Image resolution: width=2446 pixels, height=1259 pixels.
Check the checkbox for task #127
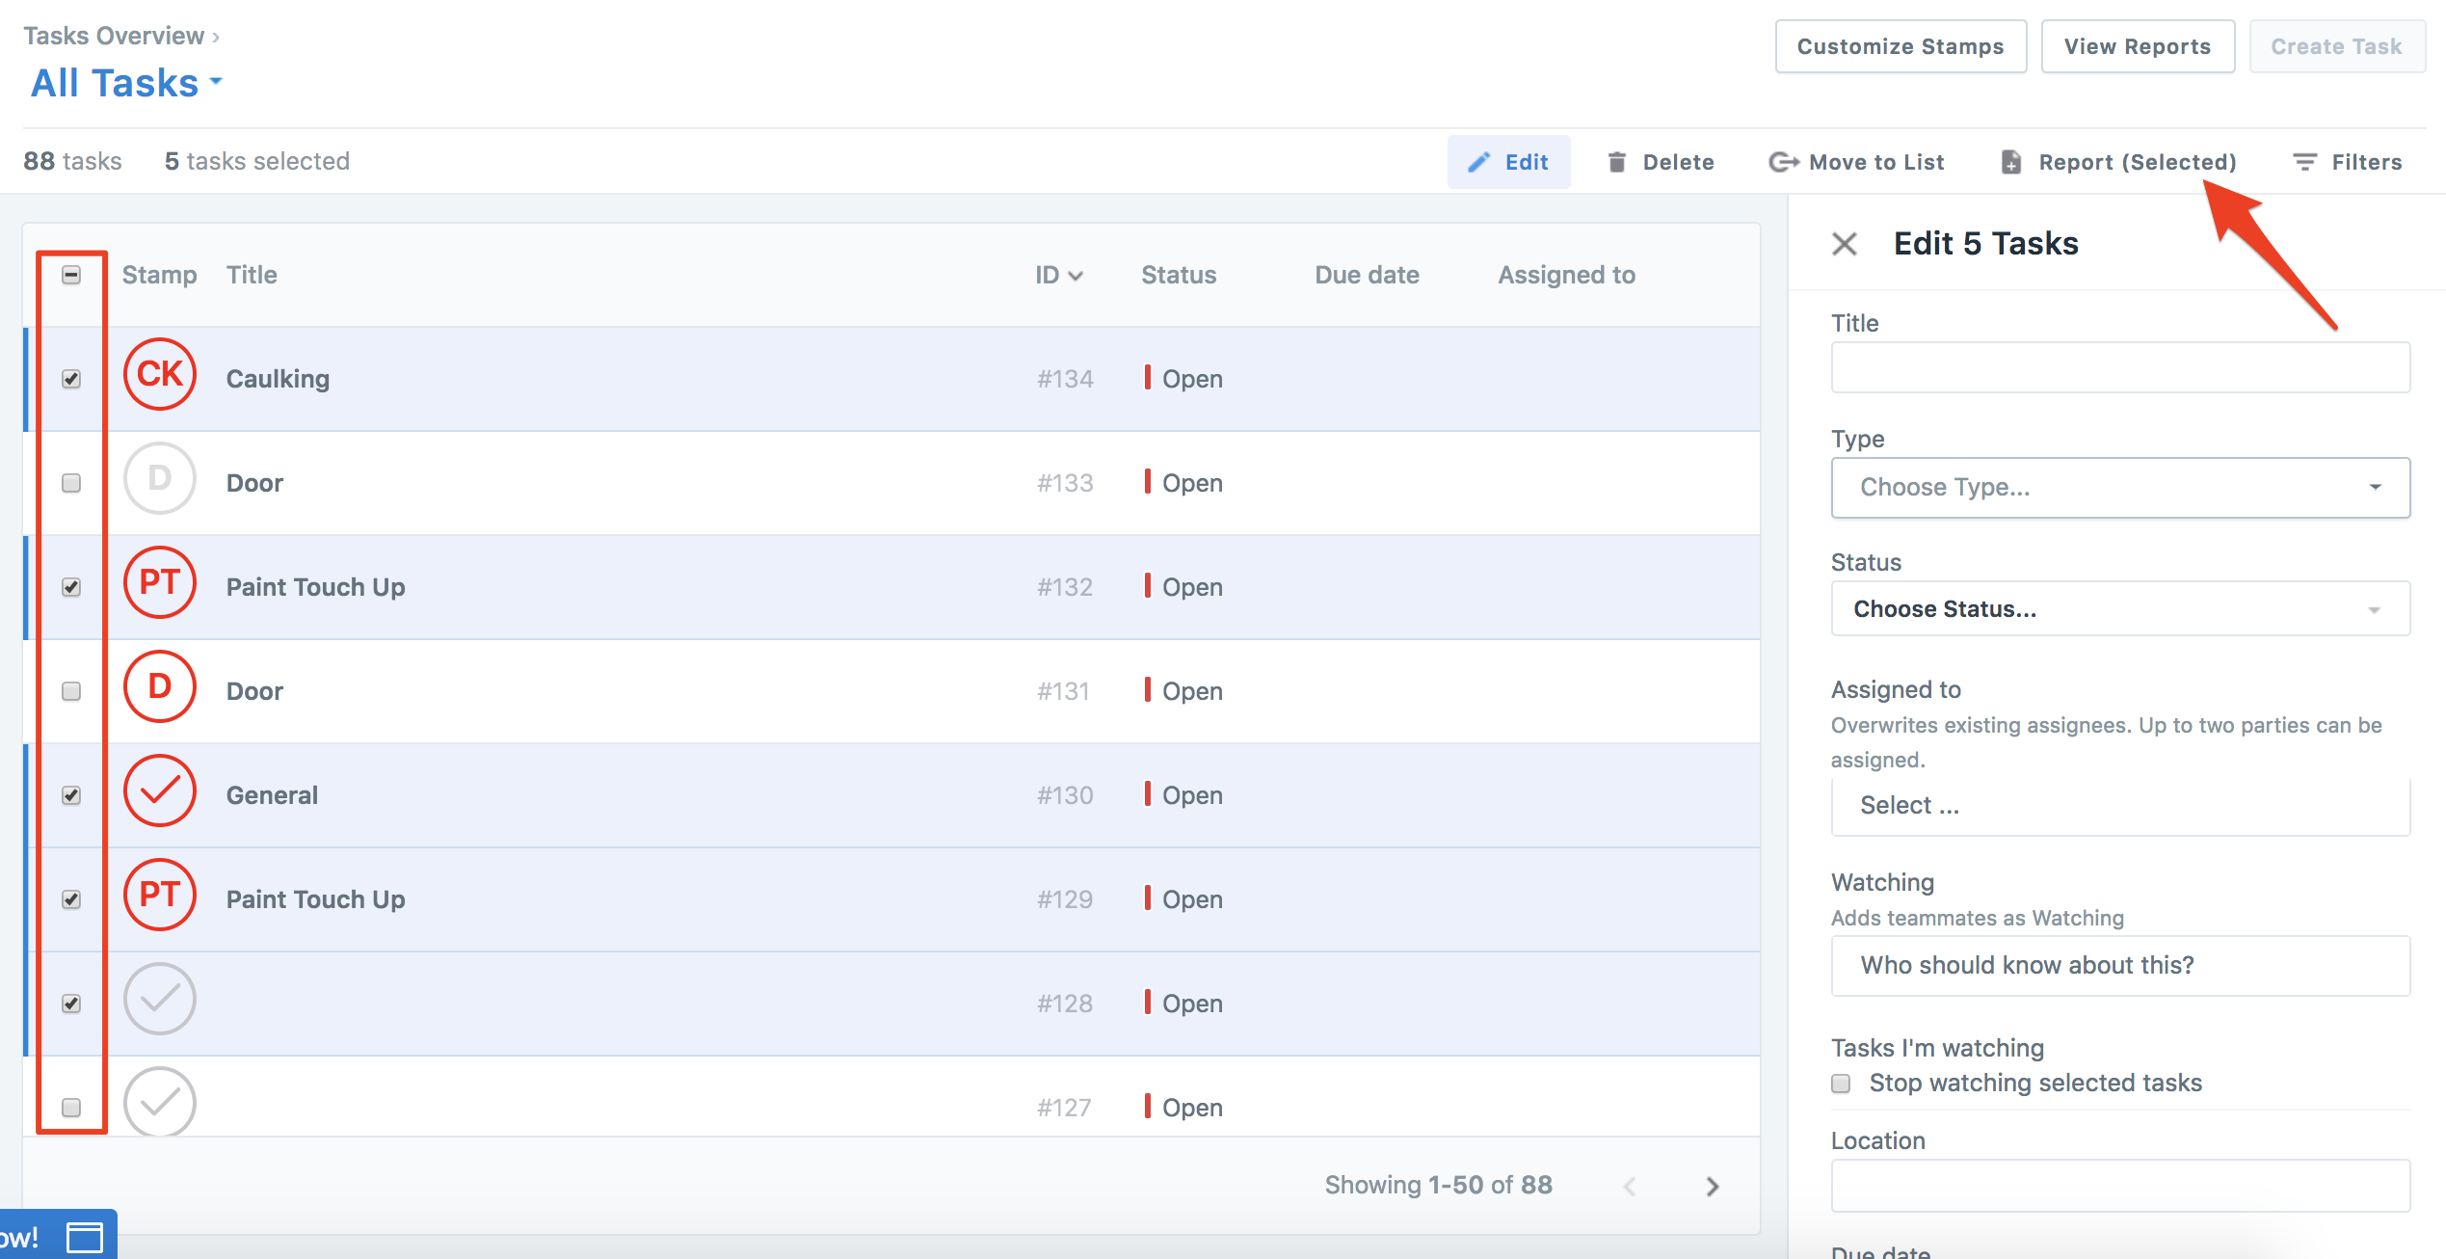pos(70,1108)
